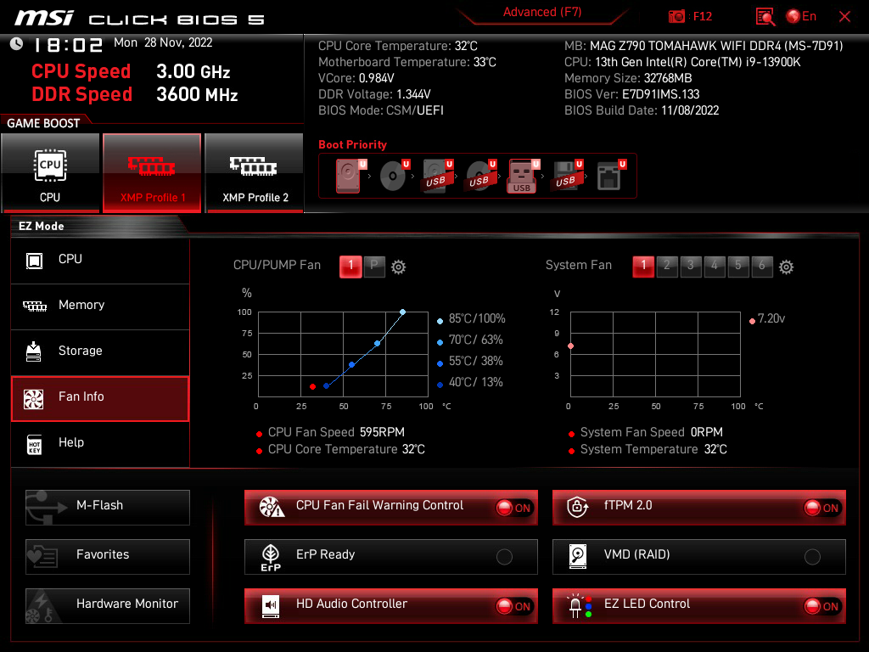Click the lowest fan curve point at 13%
Viewport: 869px width, 652px height.
[327, 386]
